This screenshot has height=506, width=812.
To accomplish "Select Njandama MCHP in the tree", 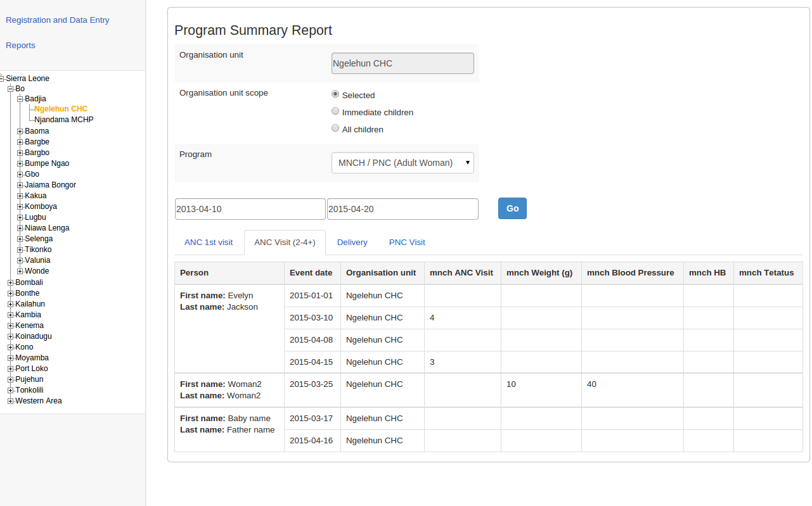I will click(64, 120).
